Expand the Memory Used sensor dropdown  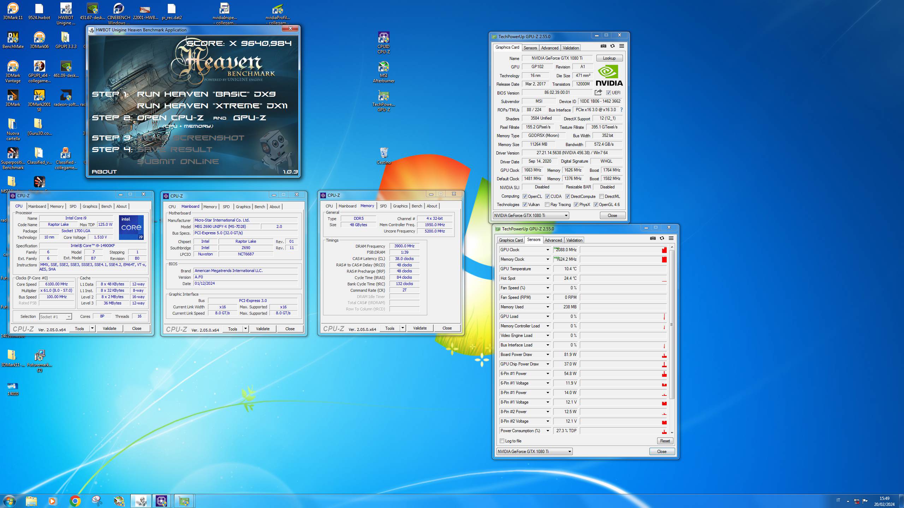tap(548, 307)
